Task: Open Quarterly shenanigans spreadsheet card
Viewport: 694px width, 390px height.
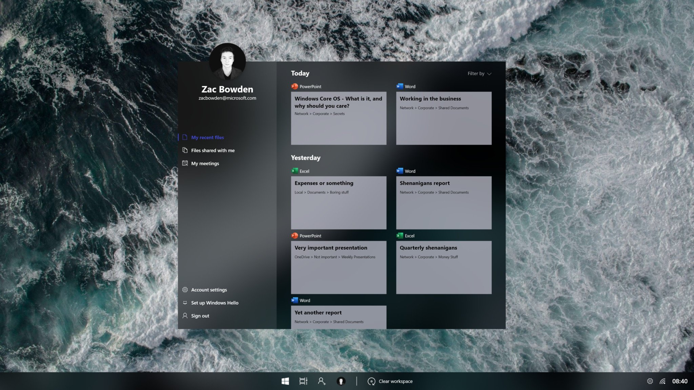Action: coord(444,267)
